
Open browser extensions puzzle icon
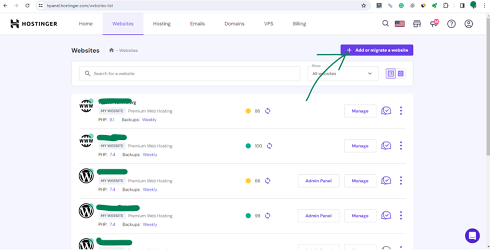pyautogui.click(x=446, y=6)
